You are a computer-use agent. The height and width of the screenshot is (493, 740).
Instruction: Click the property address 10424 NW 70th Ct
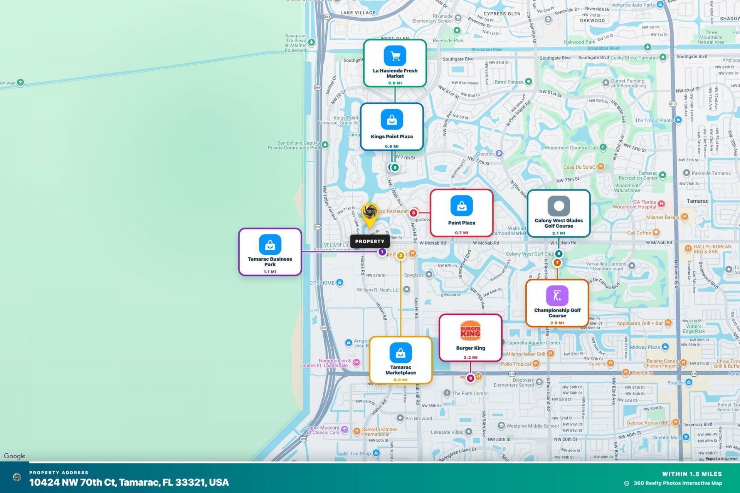129,483
